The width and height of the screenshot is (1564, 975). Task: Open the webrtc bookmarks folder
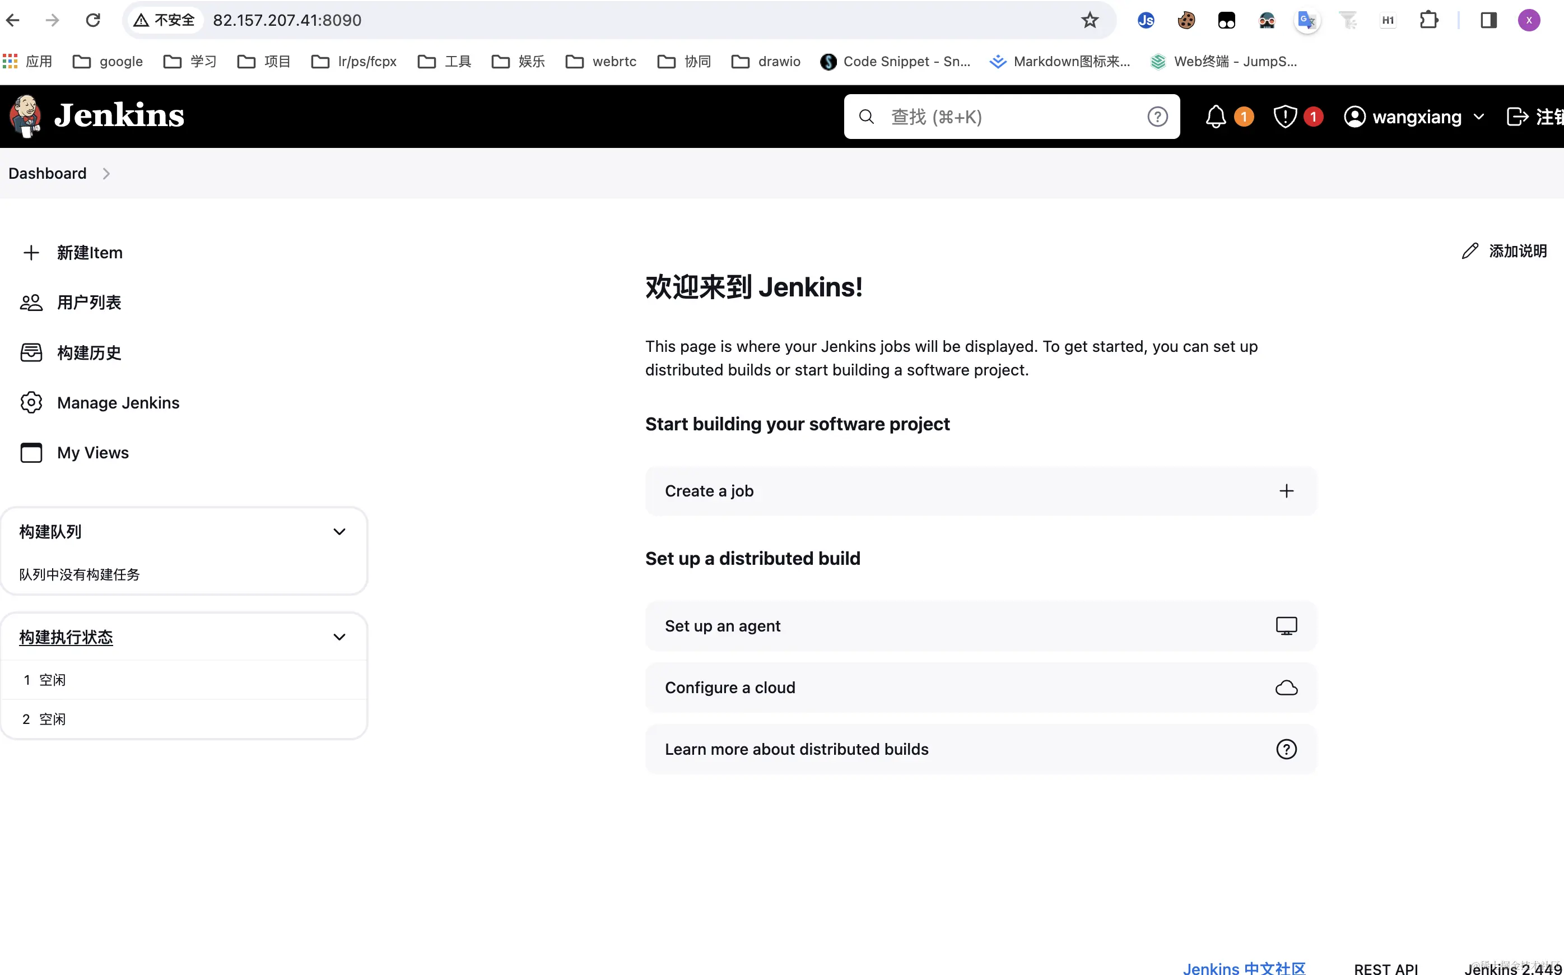pos(601,61)
